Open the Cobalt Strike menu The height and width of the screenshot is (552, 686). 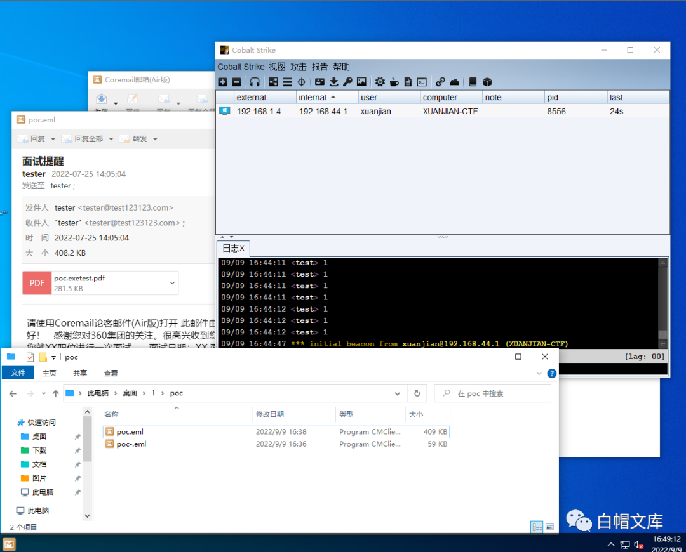tap(241, 67)
